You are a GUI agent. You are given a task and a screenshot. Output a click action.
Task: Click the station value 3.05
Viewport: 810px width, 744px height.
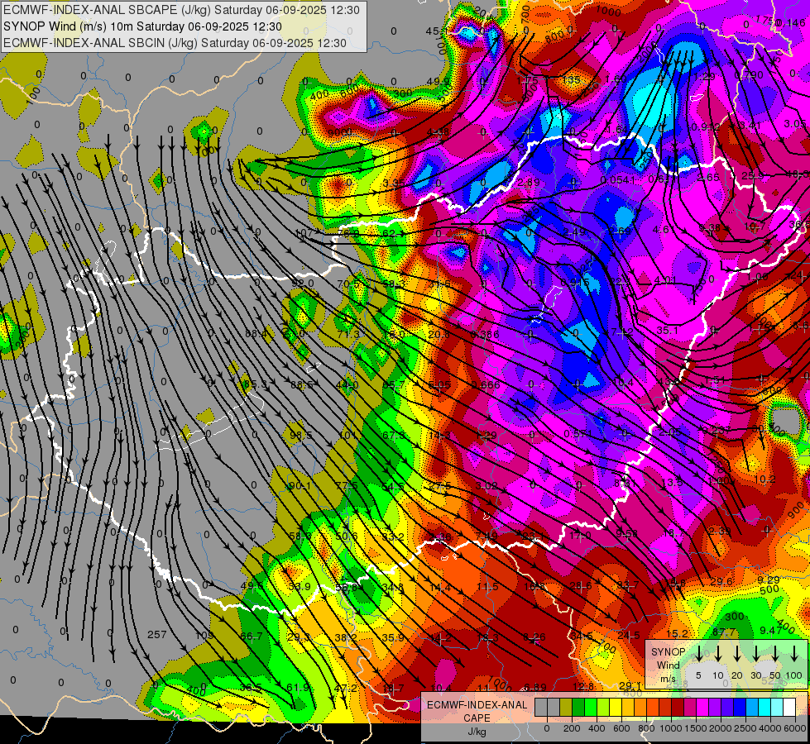[x=794, y=123]
